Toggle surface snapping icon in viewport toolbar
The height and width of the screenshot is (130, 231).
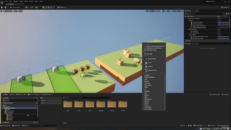coord(159,11)
